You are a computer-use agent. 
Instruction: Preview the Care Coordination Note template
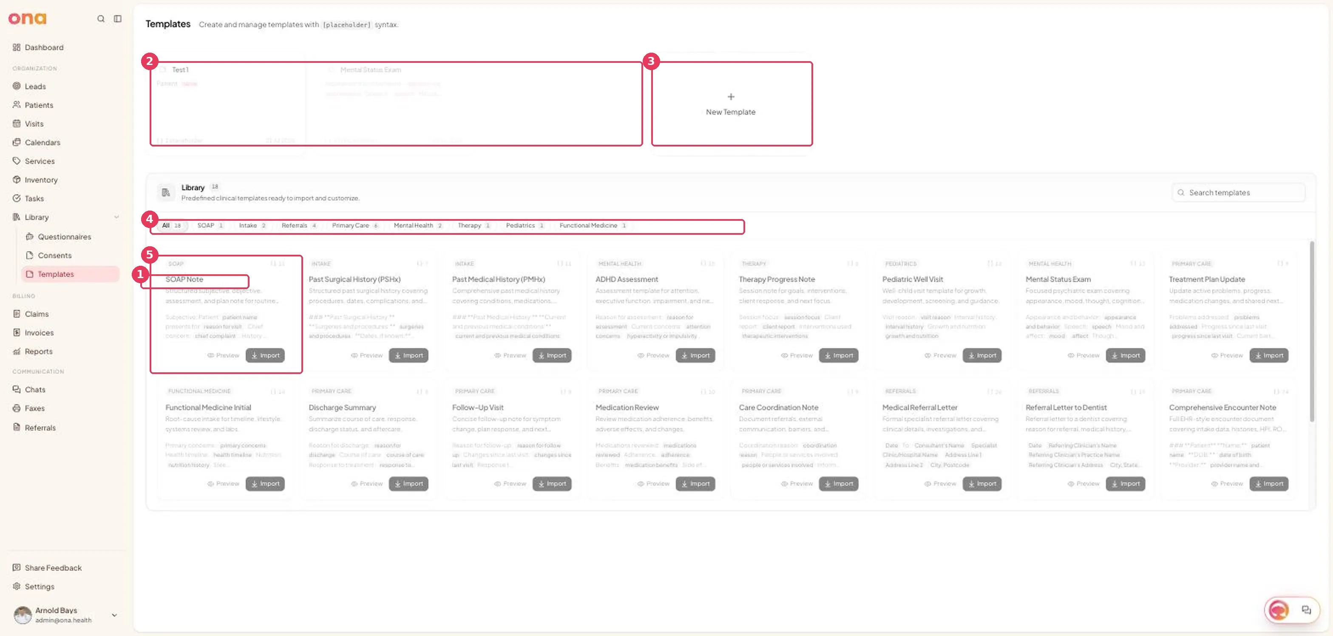(797, 484)
